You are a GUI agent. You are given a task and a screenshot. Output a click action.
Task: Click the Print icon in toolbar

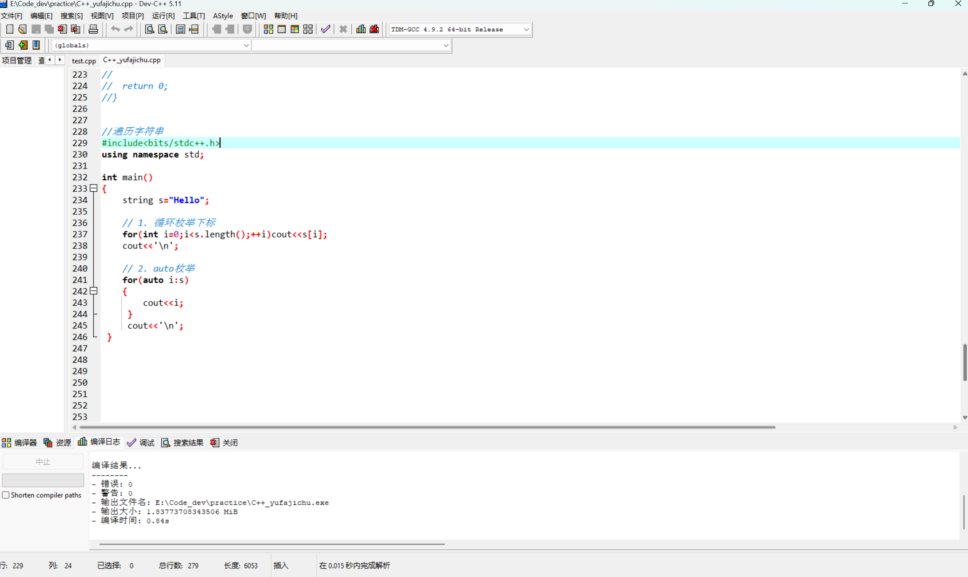click(93, 29)
